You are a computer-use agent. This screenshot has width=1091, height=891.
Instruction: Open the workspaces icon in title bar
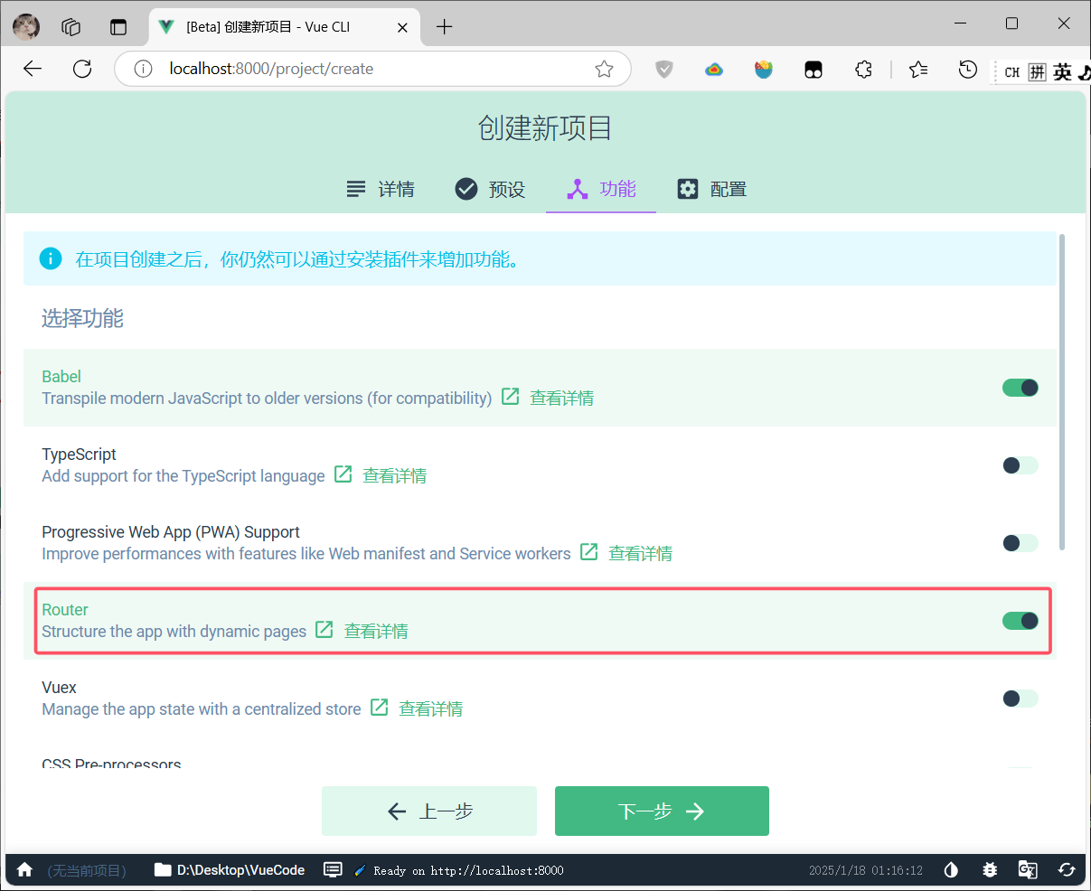tap(71, 26)
